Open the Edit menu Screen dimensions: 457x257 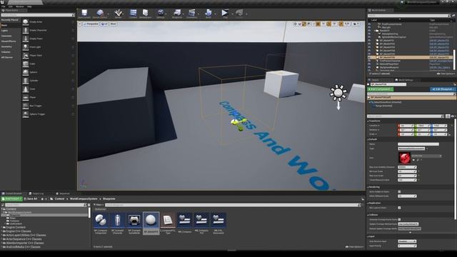[11, 6]
